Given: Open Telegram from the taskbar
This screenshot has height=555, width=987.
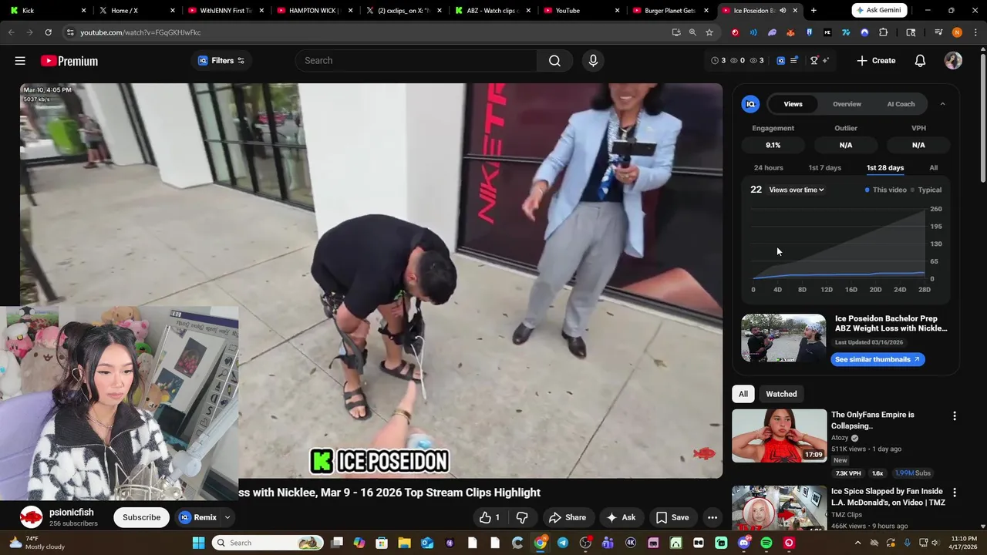Looking at the screenshot, I should (x=563, y=543).
